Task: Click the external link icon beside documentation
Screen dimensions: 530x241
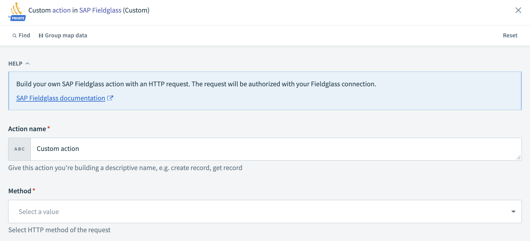Action: pos(110,98)
